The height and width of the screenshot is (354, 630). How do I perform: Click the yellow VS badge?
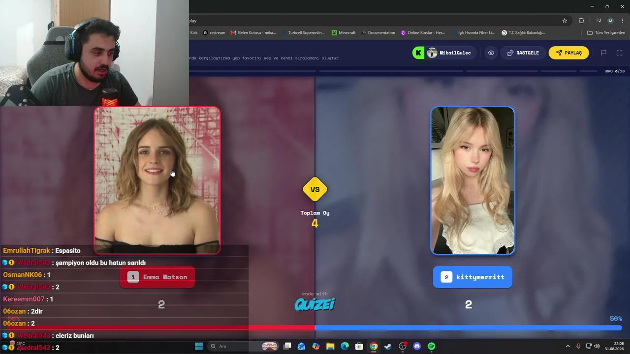315,189
